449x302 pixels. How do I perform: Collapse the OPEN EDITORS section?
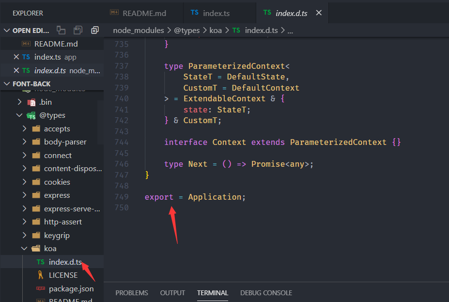point(7,31)
